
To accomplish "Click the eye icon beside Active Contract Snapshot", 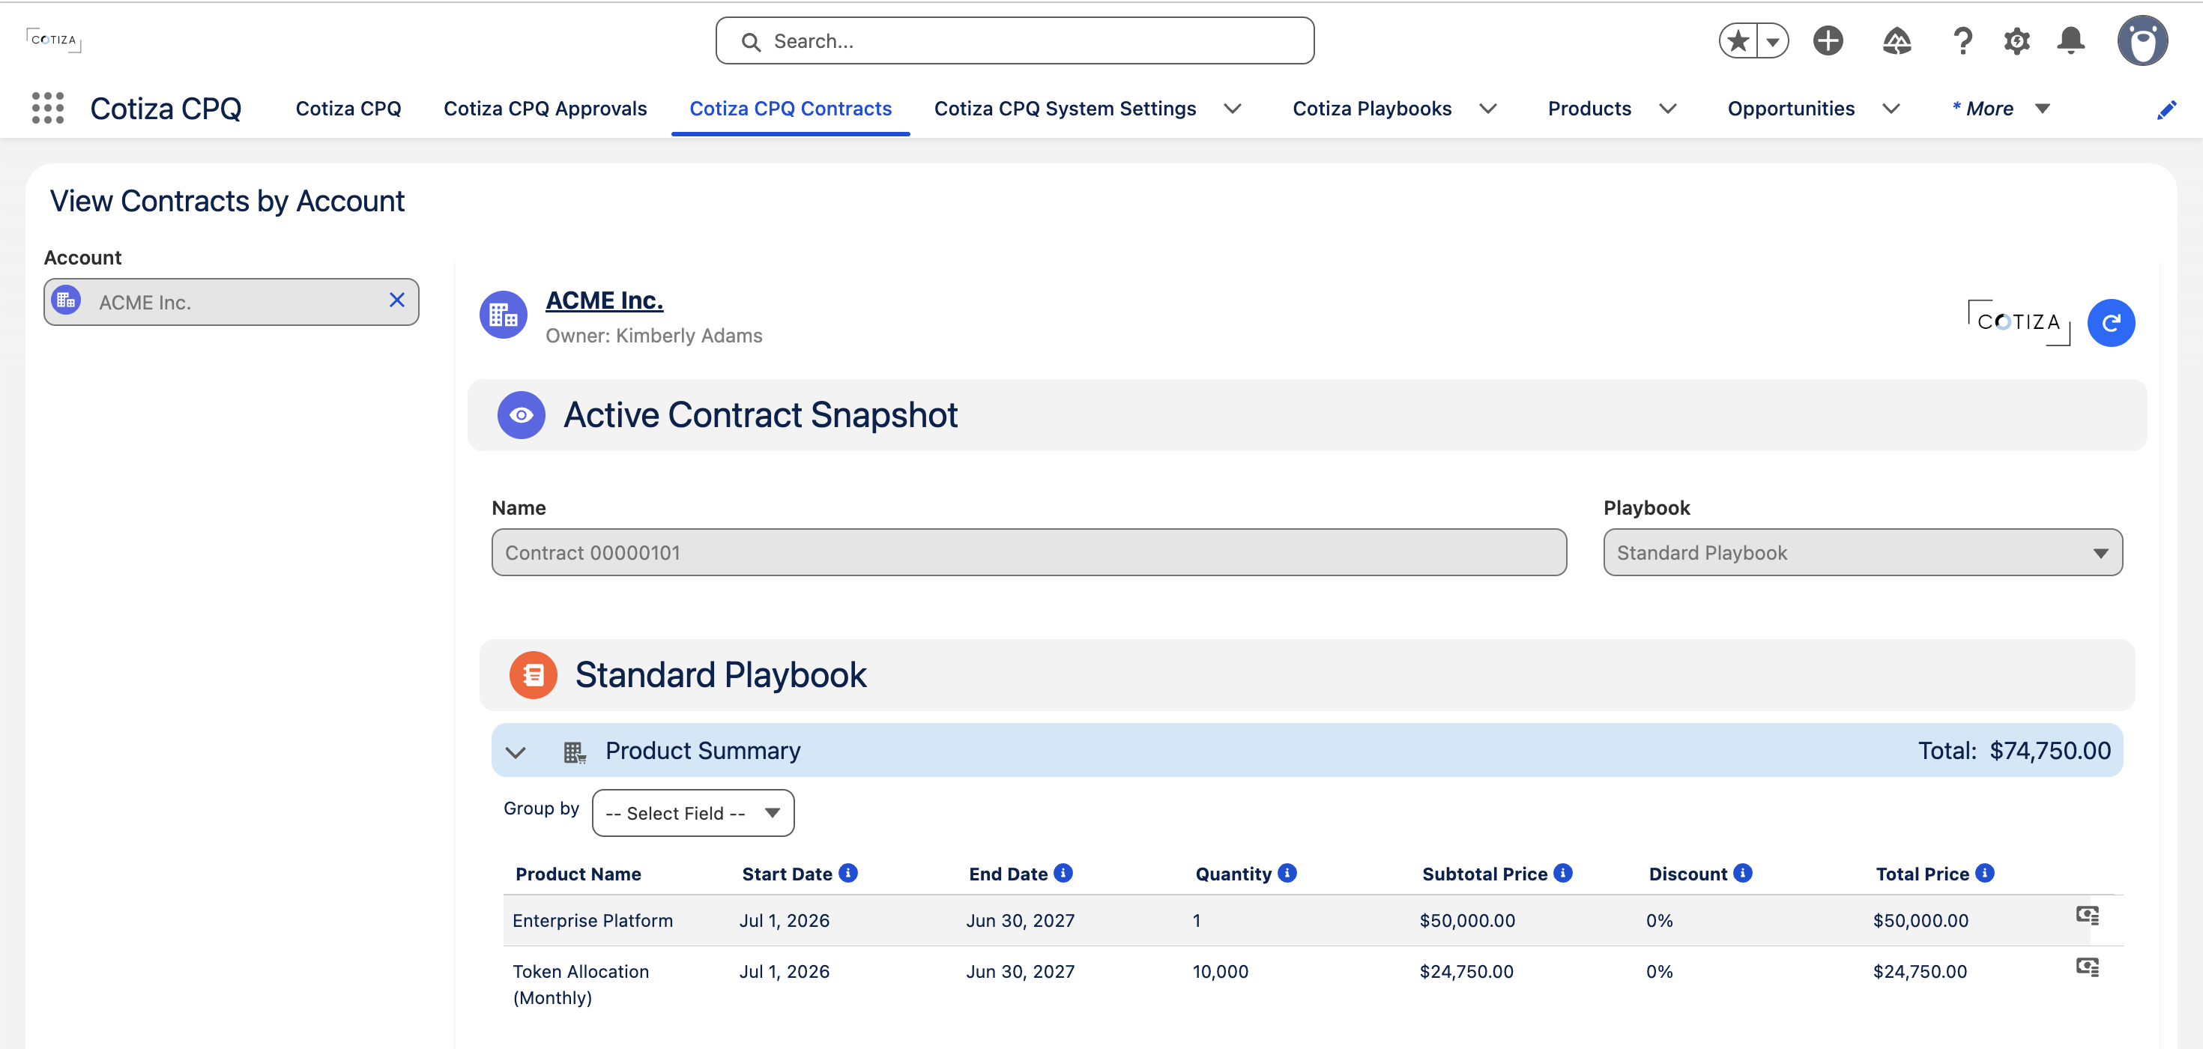I will pyautogui.click(x=521, y=414).
